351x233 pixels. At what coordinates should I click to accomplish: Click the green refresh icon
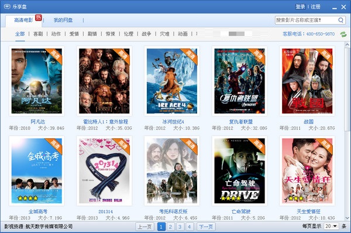pos(343,35)
